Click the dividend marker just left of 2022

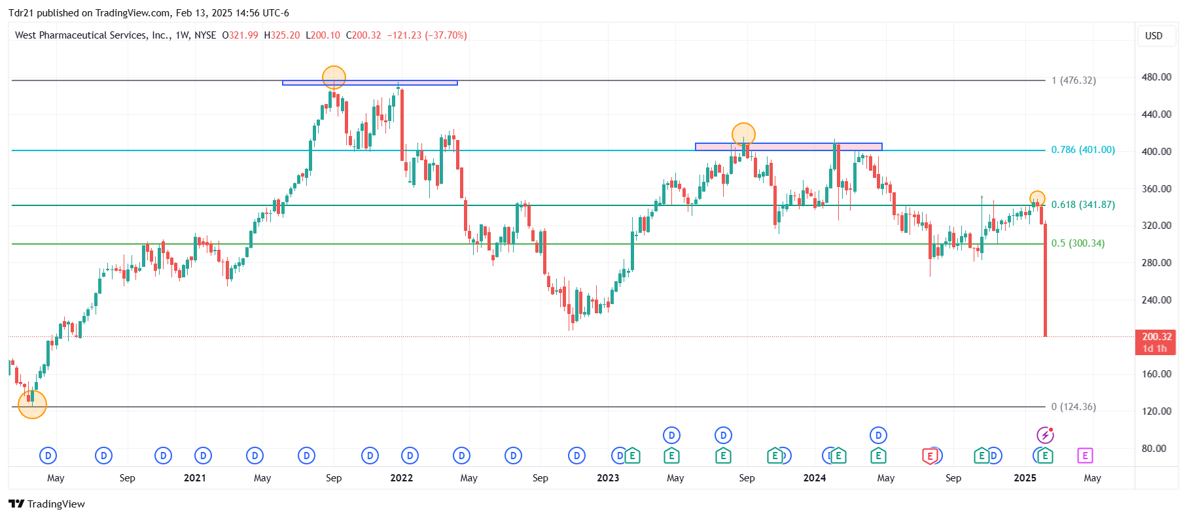[370, 455]
